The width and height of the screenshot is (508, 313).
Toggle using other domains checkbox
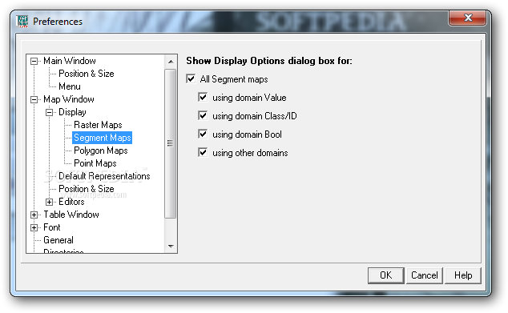[x=203, y=152]
